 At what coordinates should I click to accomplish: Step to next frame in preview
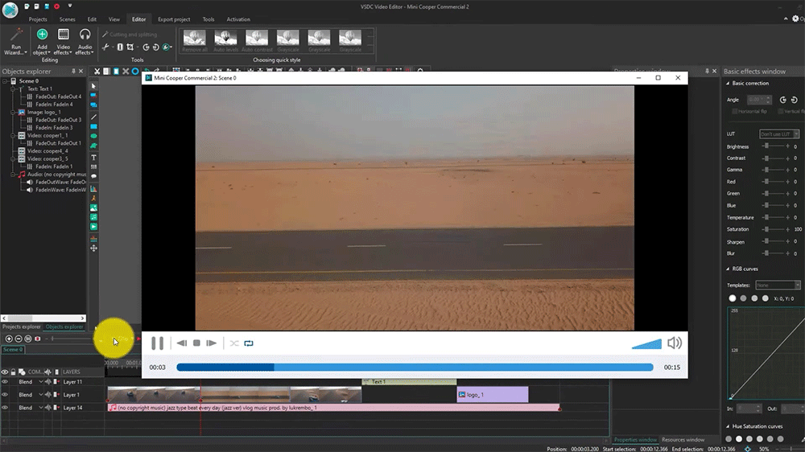(212, 343)
